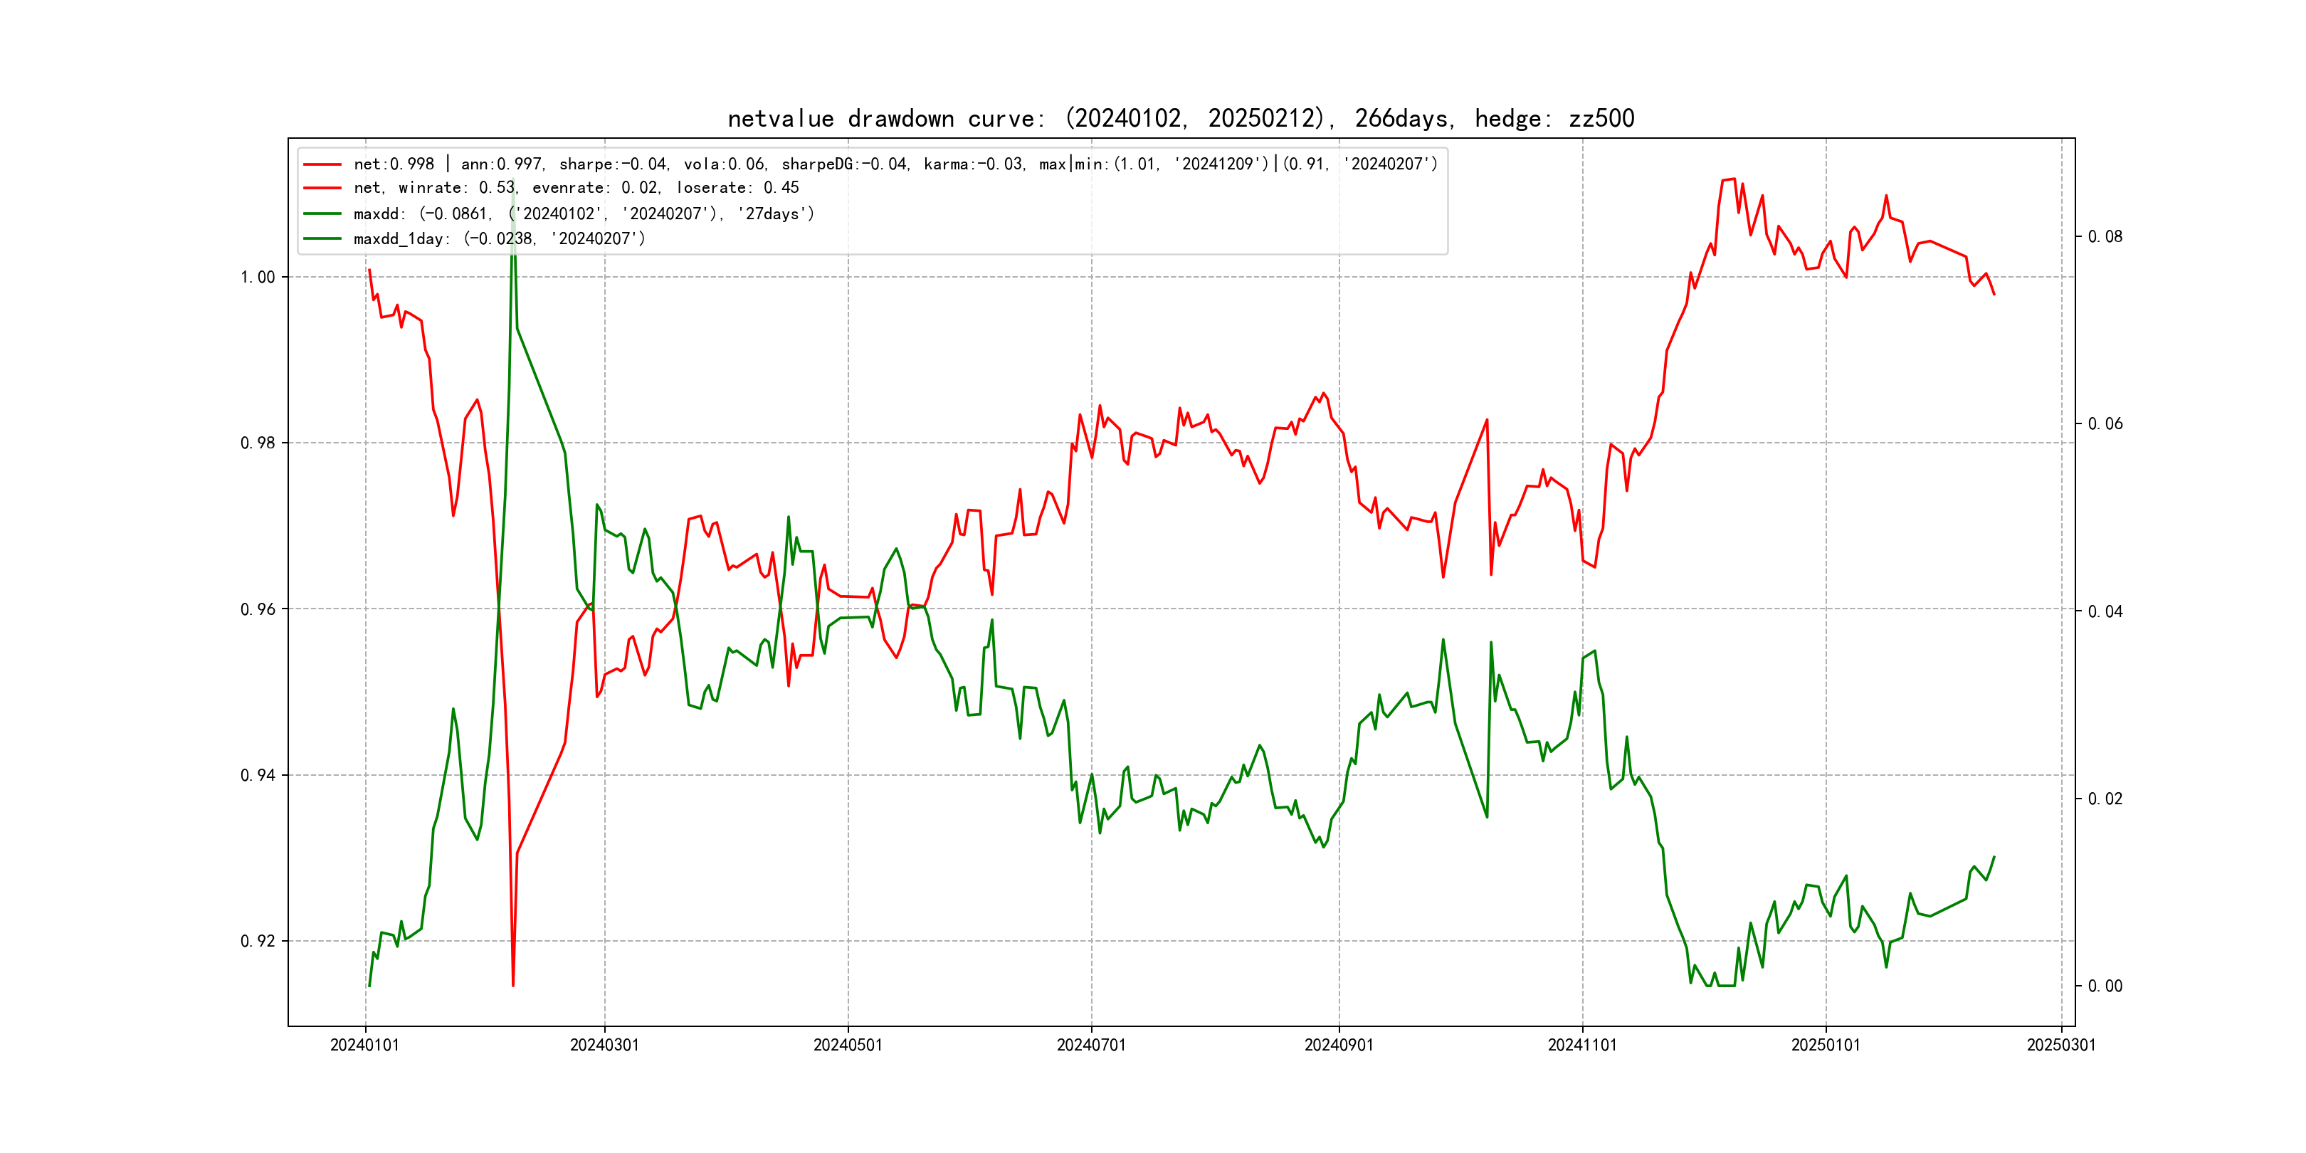
Task: Click the right y-axis tick 0.00
Action: coord(2105,986)
